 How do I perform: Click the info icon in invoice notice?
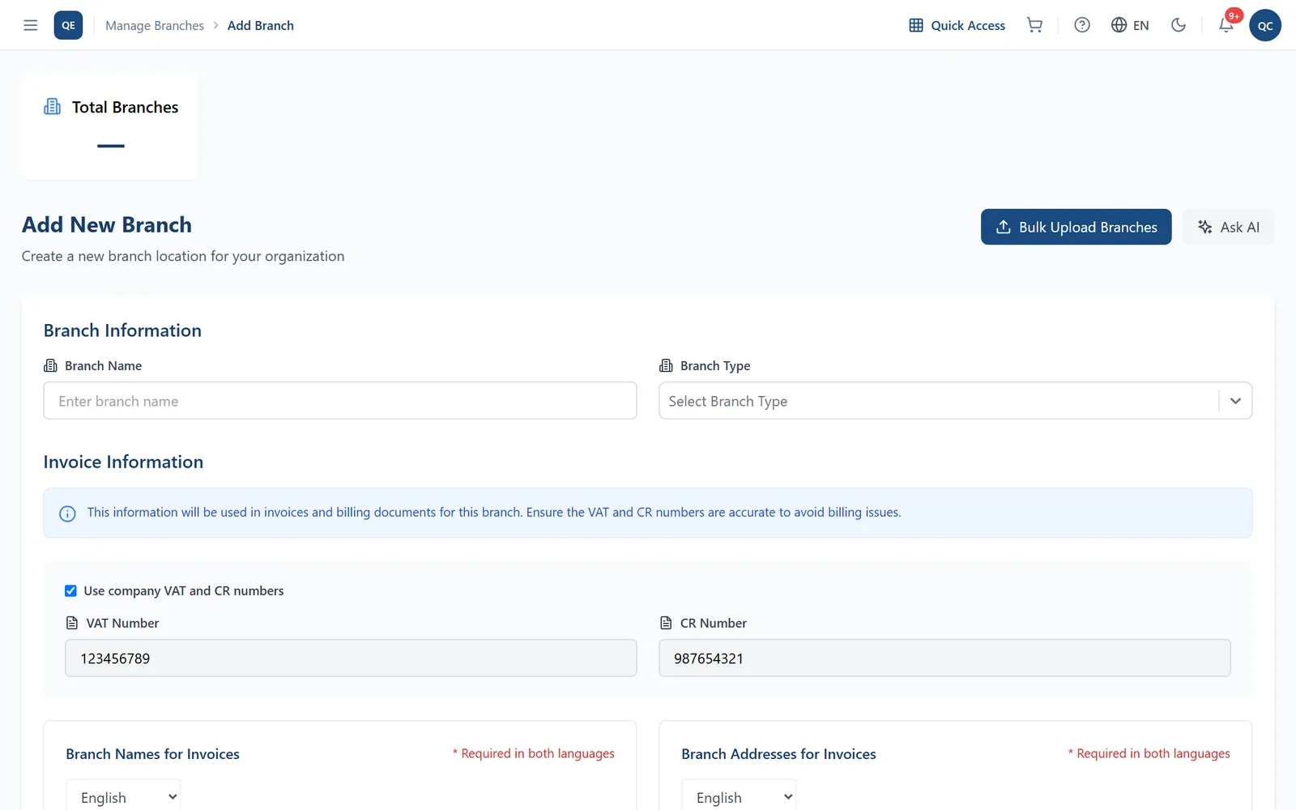pos(68,514)
